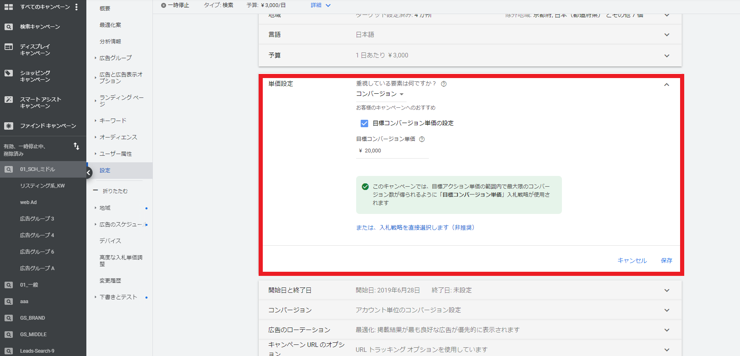
Task: Click the search icon for 01_SCH_ミドル
Action: click(8, 169)
